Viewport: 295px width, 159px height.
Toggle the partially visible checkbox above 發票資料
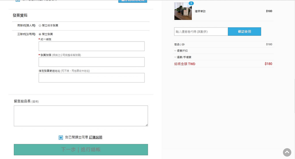18,1
